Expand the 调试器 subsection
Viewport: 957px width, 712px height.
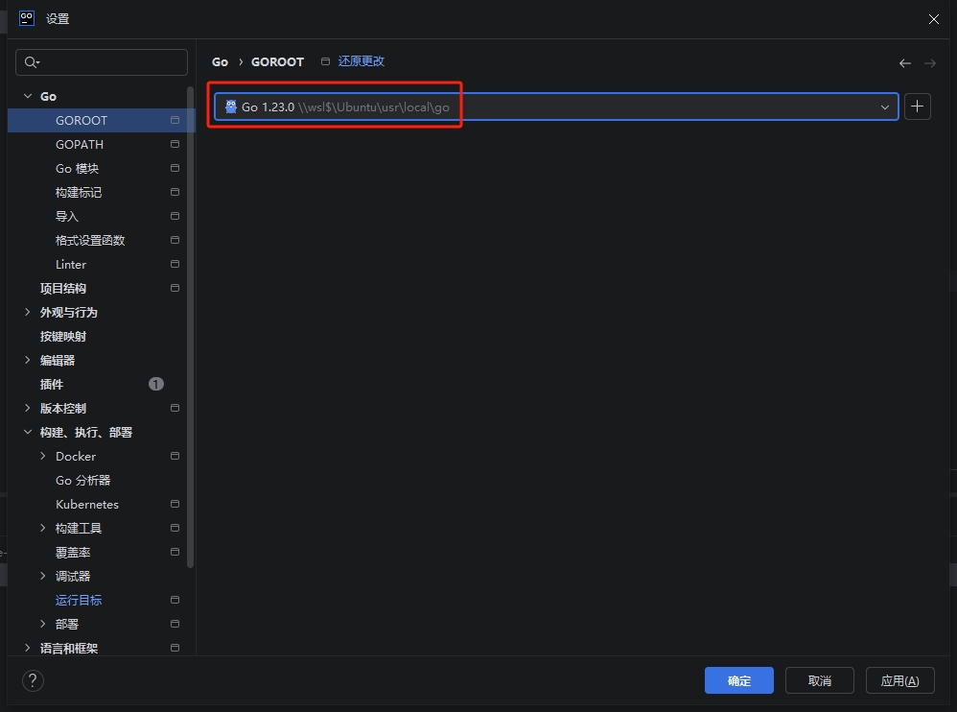(x=43, y=576)
